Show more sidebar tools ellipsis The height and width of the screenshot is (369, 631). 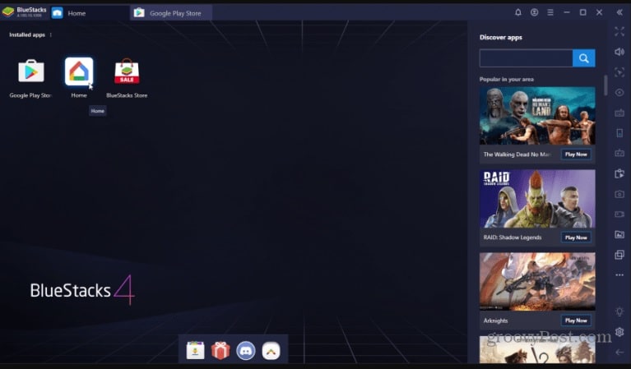click(x=619, y=275)
